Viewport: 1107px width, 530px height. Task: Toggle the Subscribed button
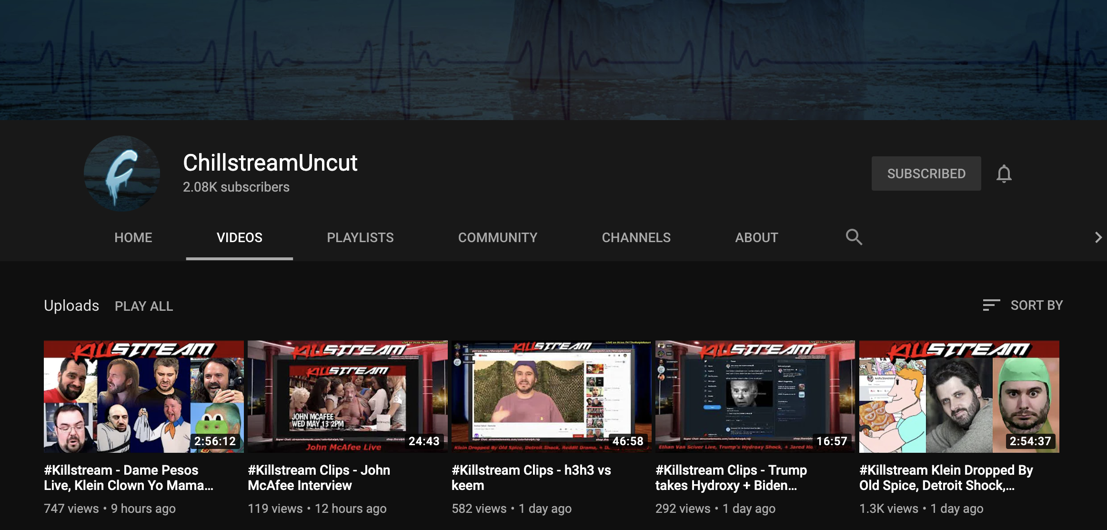coord(926,173)
